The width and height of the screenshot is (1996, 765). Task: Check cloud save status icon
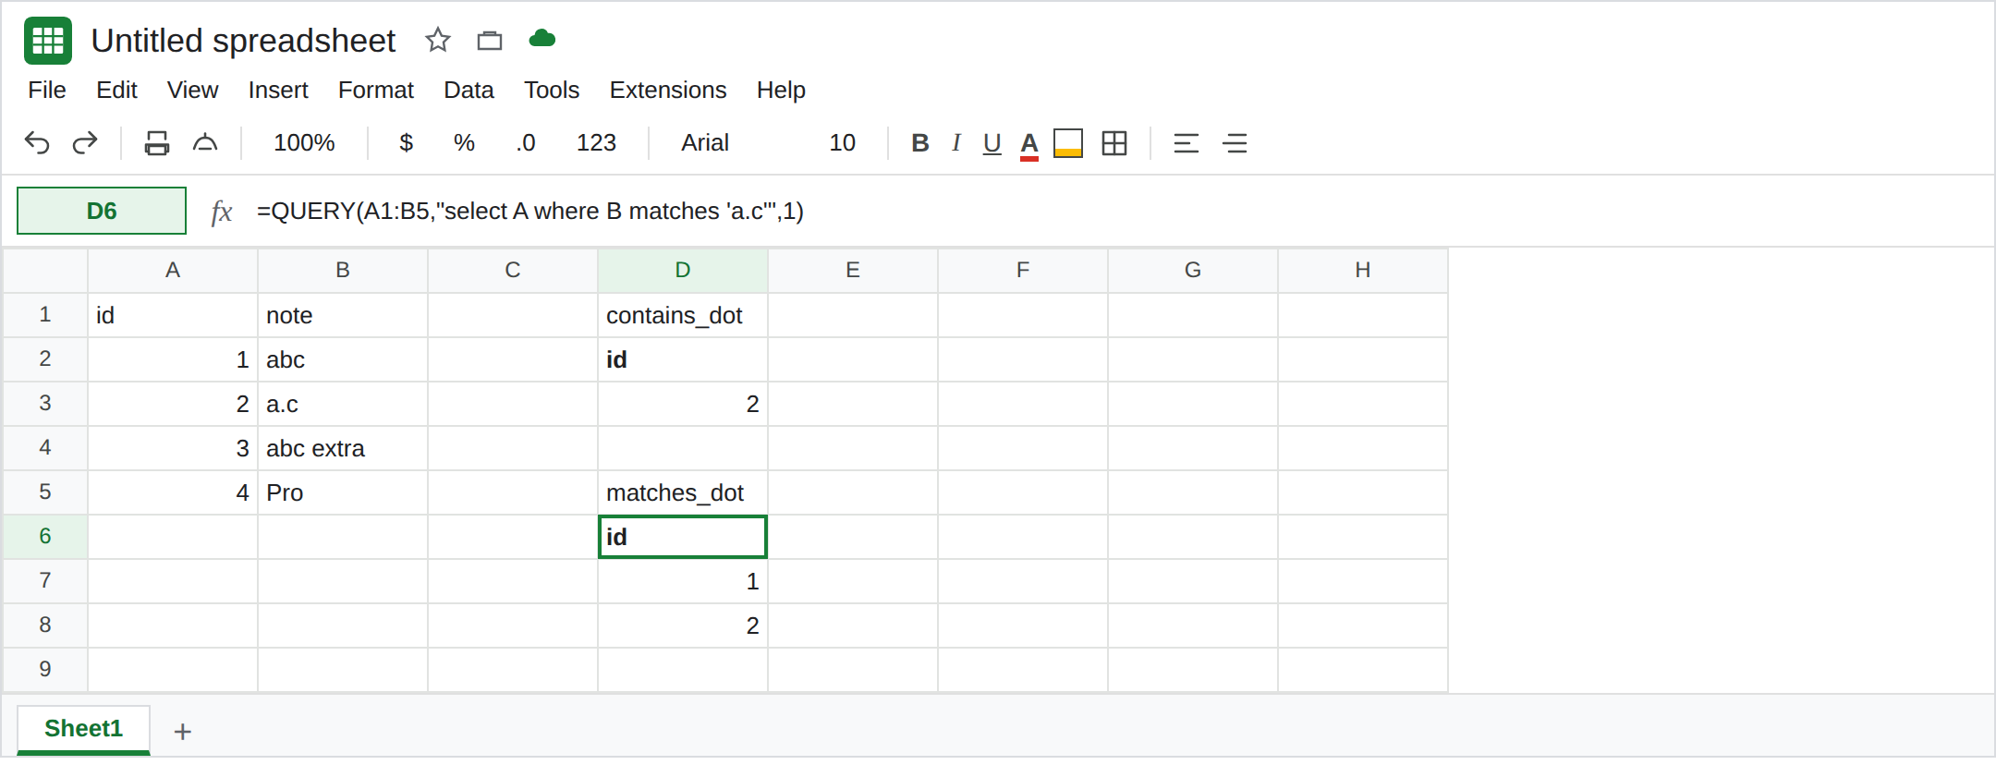pos(542,38)
